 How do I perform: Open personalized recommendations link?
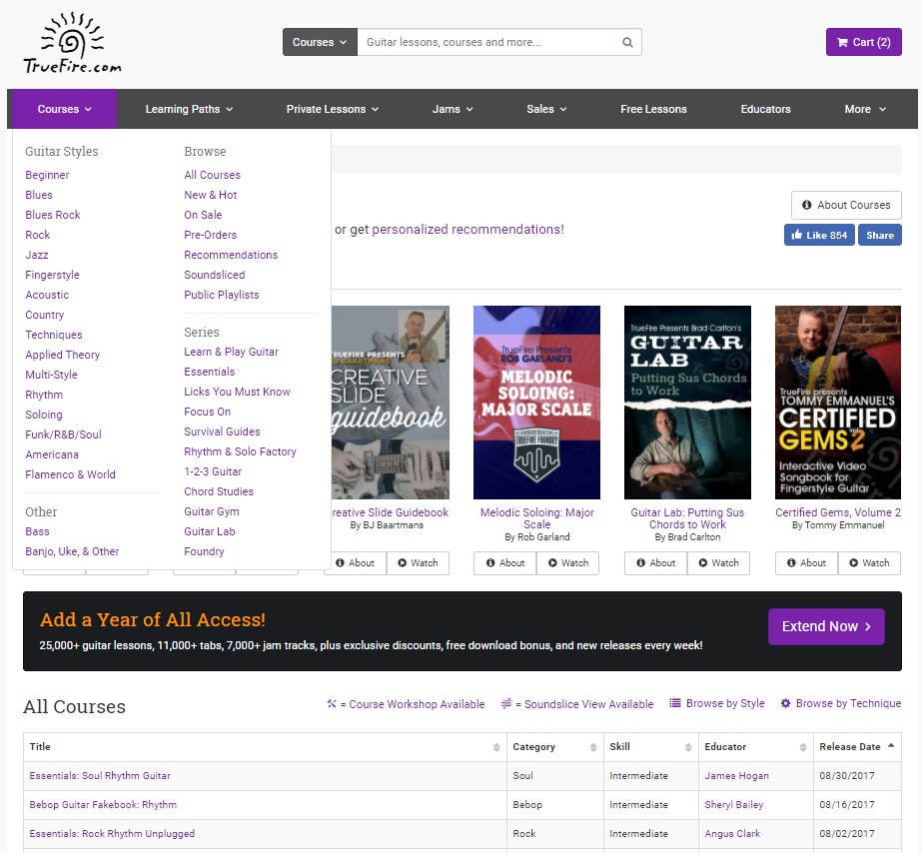coord(468,230)
